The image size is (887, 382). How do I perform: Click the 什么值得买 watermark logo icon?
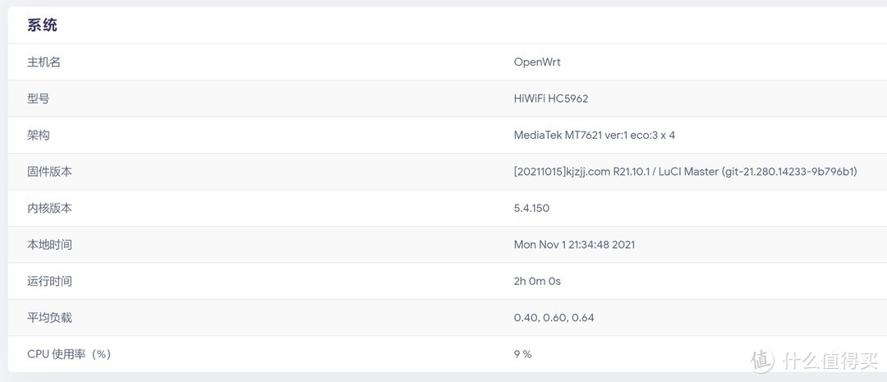(761, 360)
